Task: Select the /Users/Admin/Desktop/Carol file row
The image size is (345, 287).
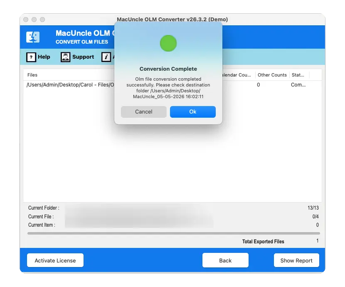Action: [172, 85]
